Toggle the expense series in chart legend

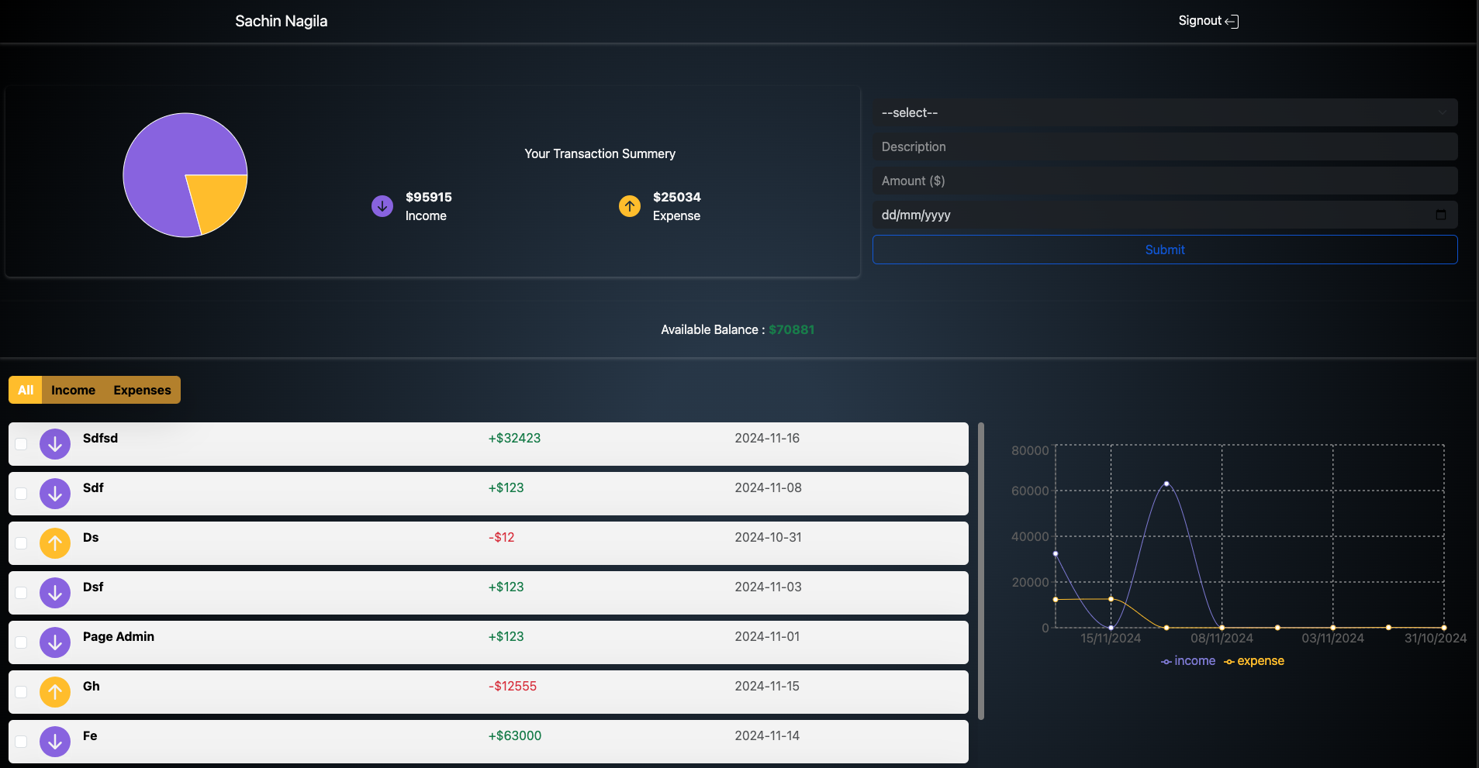click(1254, 661)
